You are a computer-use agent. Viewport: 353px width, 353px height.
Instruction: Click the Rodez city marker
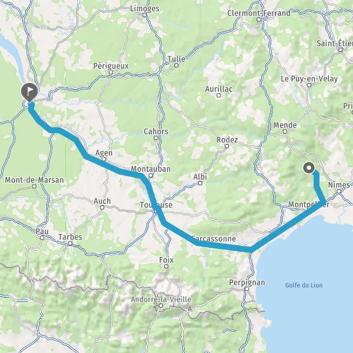(x=227, y=146)
